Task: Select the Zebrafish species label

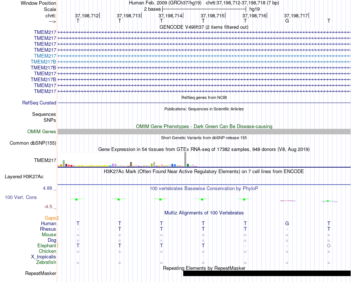Action: click(46, 262)
